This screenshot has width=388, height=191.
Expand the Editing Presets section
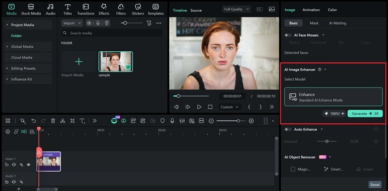coord(7,68)
